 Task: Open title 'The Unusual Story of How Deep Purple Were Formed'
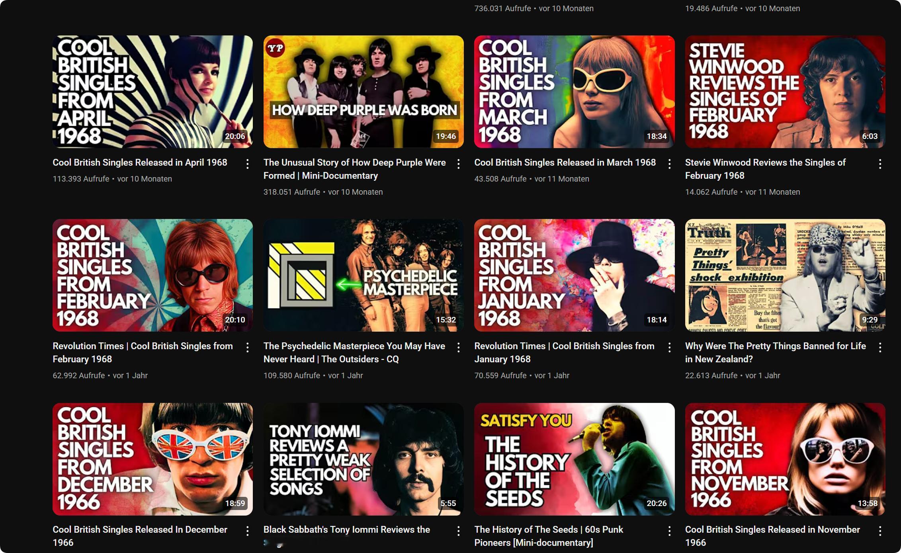(x=354, y=169)
